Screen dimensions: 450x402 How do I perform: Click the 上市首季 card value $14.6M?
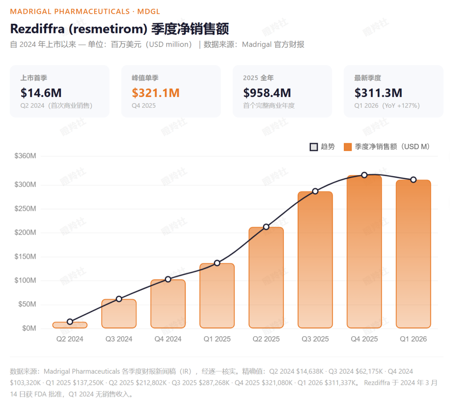tap(41, 93)
